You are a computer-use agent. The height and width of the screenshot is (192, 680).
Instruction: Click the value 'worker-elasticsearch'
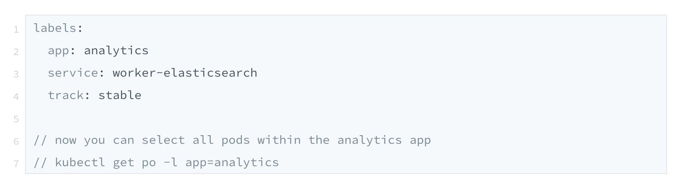pos(185,73)
